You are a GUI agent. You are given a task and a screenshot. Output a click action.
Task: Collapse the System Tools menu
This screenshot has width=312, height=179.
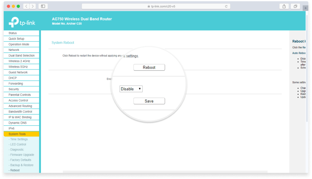point(22,134)
